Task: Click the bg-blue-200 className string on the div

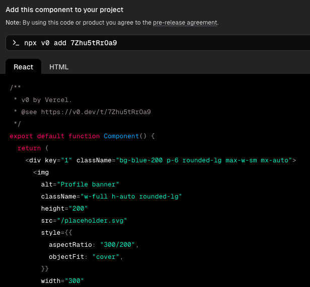Action: pos(204,160)
